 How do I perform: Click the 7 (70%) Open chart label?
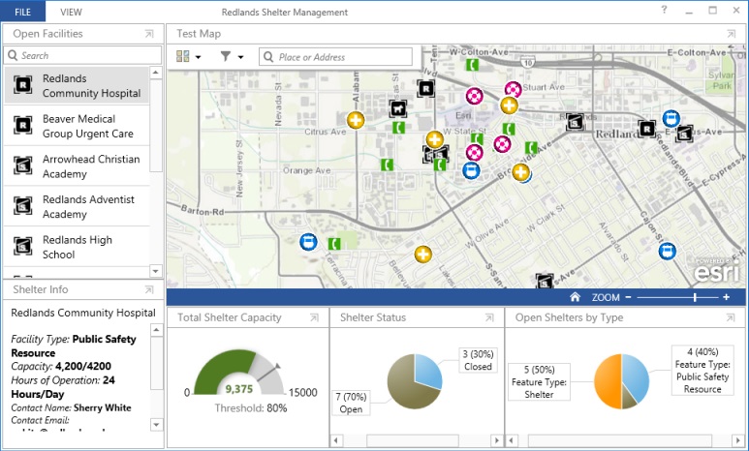[x=351, y=403]
